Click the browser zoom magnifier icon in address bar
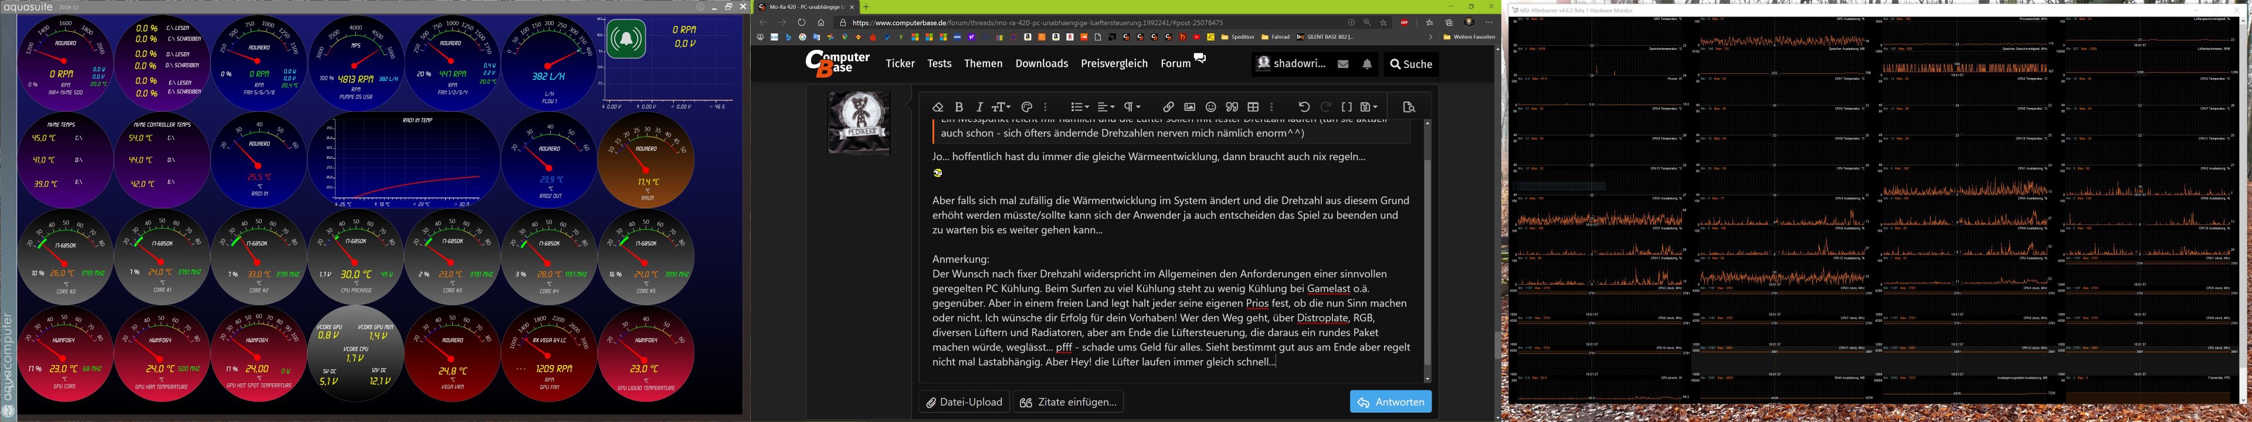 (1367, 23)
